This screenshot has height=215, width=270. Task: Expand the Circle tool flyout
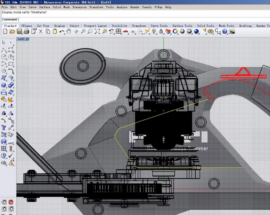pos(4,57)
